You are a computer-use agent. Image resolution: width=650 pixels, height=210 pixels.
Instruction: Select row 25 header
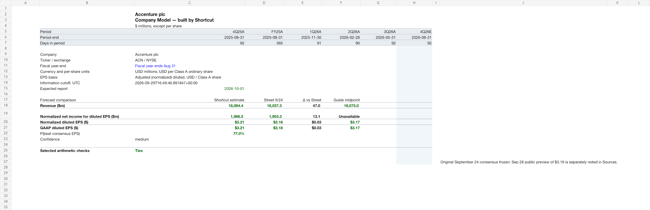coord(6,150)
